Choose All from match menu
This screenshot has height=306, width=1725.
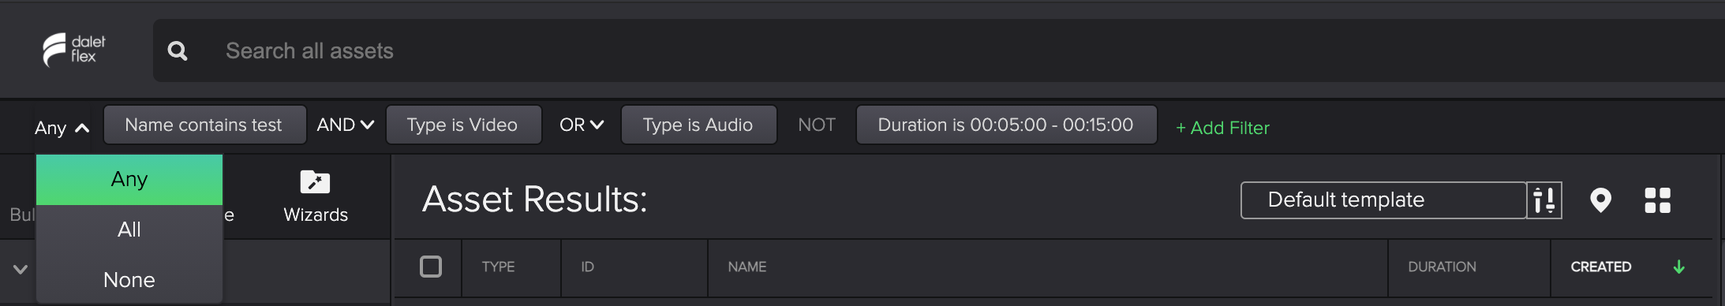(x=129, y=229)
